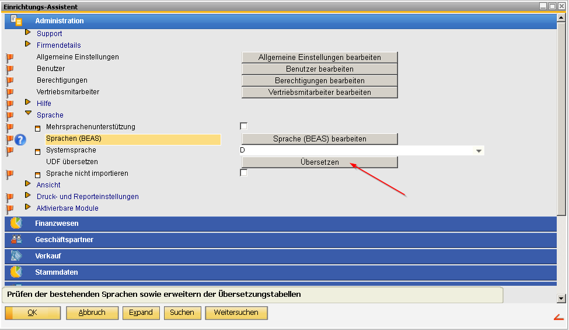
Task: Click the Expand button
Action: [141, 313]
